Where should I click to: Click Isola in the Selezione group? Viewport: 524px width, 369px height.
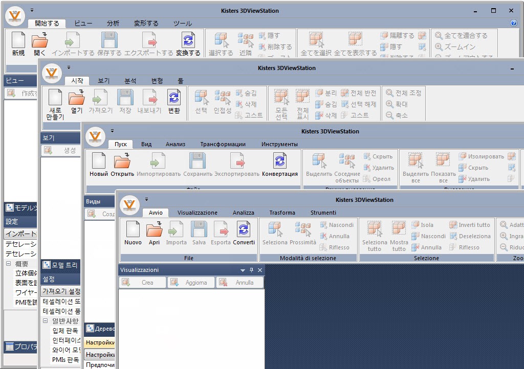[422, 225]
